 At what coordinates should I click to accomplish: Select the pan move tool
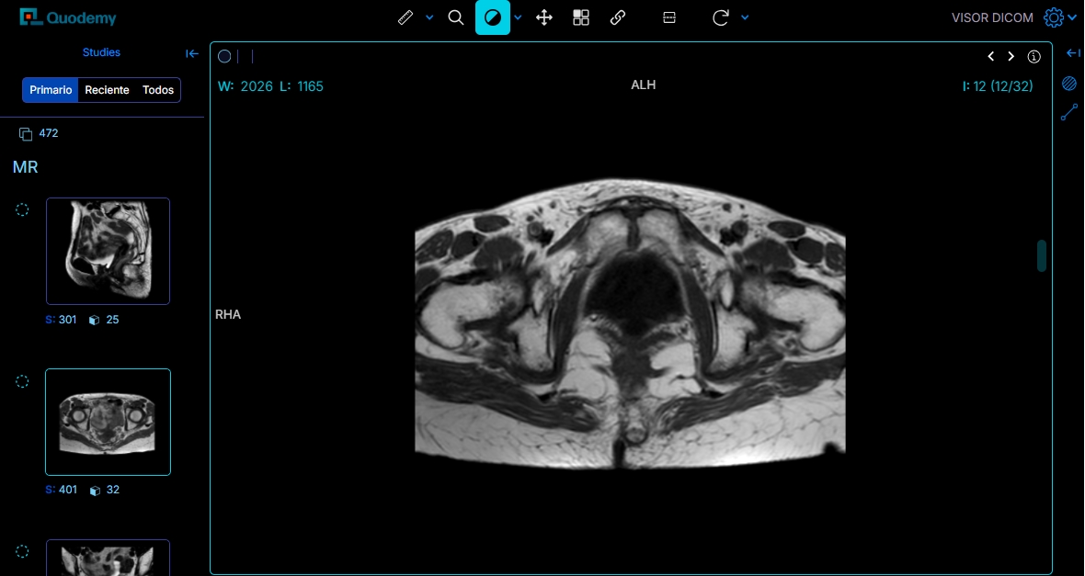[x=544, y=17]
